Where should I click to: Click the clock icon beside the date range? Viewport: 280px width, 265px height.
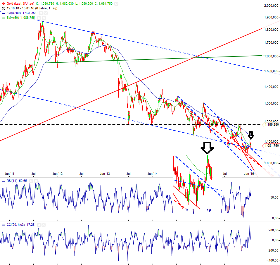tap(4, 9)
